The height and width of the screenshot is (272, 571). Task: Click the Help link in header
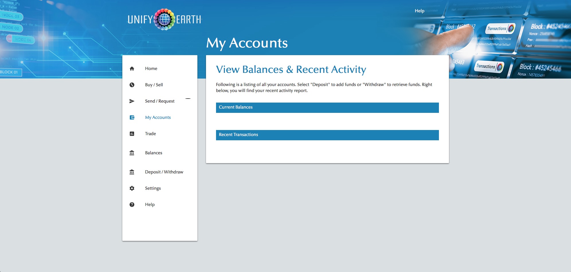point(419,11)
